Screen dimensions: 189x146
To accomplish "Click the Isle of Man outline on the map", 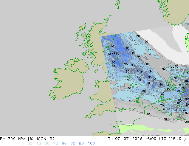I will point(96,71).
